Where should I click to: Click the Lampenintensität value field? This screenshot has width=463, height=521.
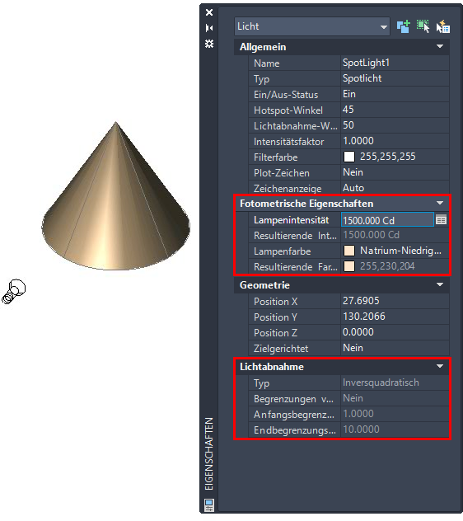387,220
